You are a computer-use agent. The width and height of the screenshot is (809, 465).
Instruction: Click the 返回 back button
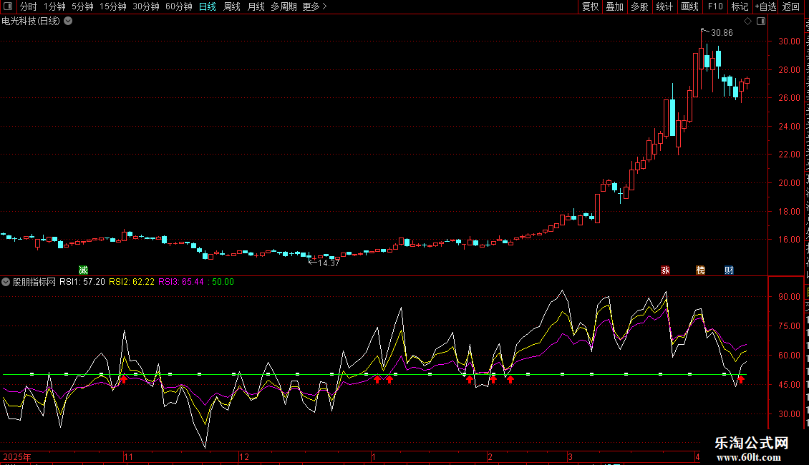[791, 6]
